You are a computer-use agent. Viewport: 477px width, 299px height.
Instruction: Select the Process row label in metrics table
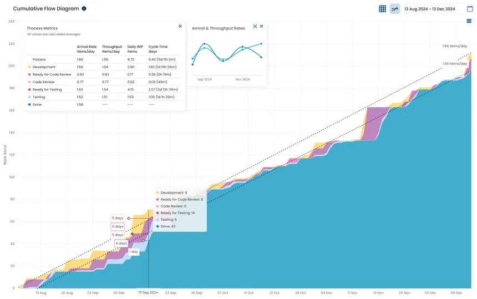[39, 59]
